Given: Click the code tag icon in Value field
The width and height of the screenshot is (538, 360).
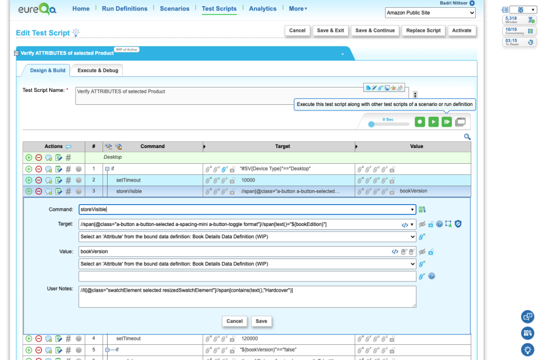Looking at the screenshot, I should [395, 252].
